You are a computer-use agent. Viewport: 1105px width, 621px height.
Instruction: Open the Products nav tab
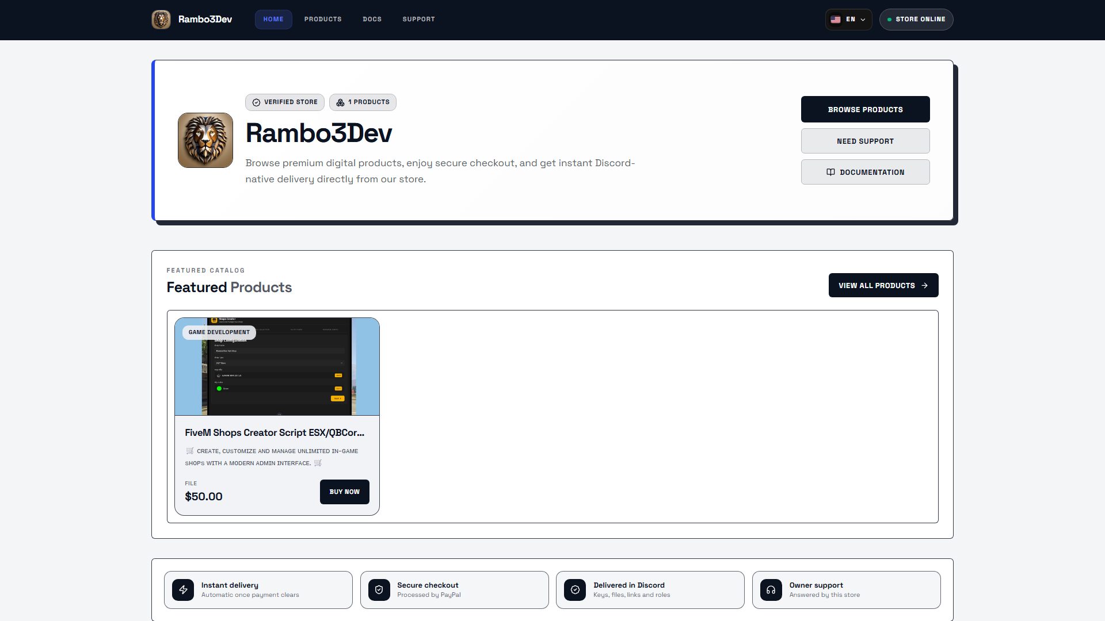click(x=323, y=20)
